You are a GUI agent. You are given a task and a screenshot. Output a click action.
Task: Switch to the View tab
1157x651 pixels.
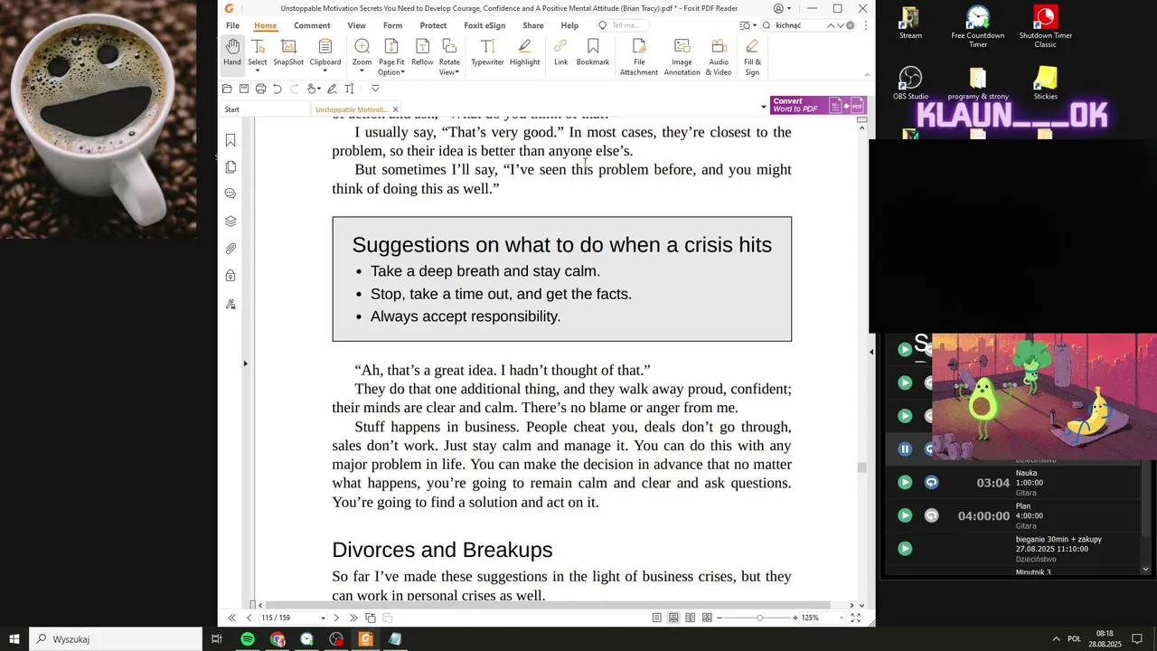click(x=357, y=25)
